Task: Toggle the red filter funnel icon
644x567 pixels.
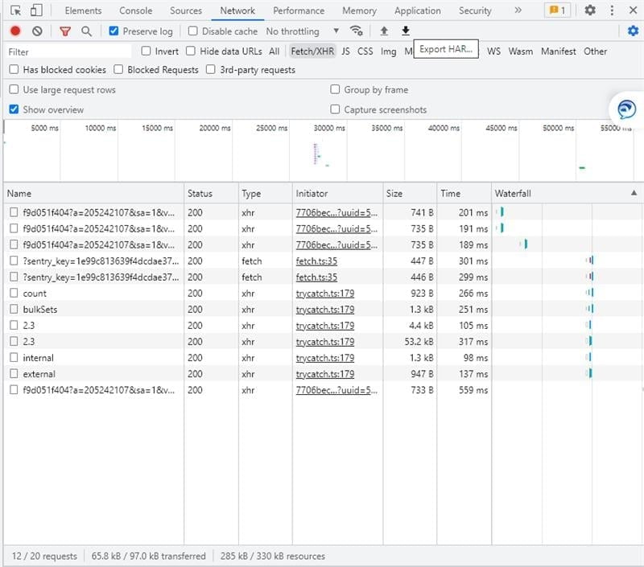Action: coord(65,31)
